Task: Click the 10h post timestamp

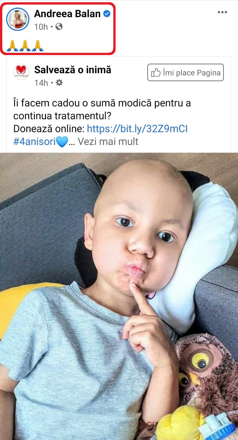Action: click(41, 27)
